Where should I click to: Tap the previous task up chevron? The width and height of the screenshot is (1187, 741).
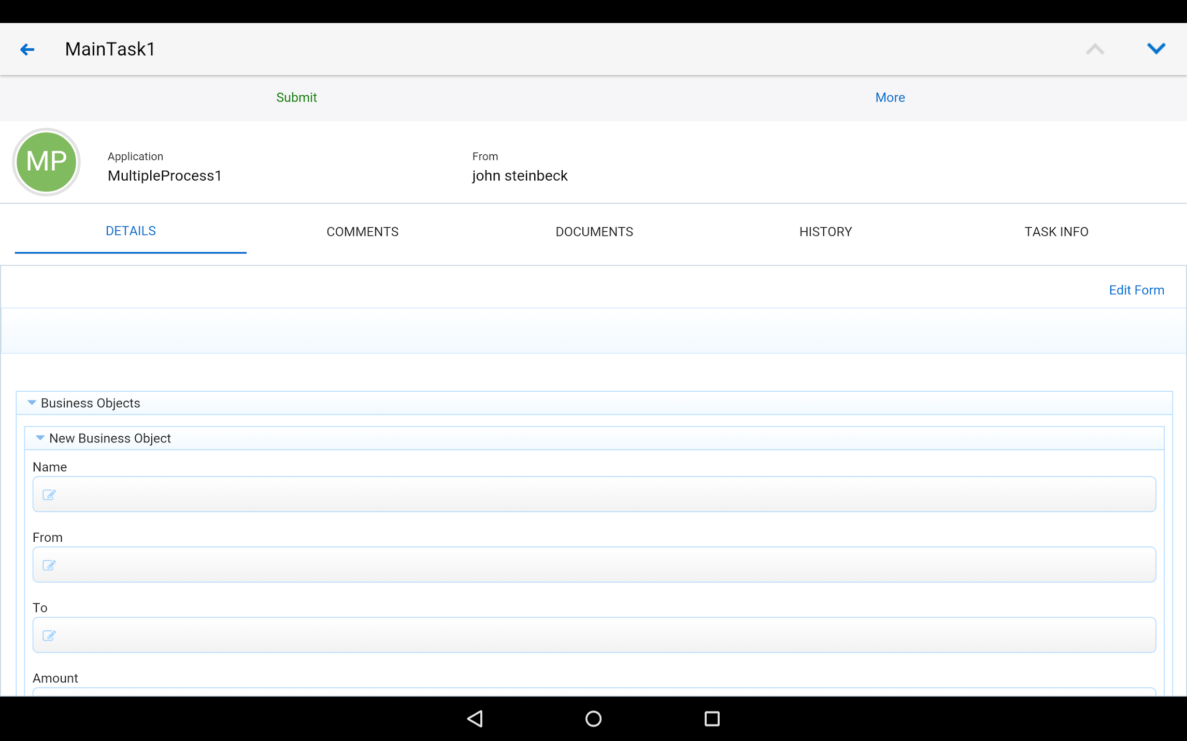point(1095,49)
